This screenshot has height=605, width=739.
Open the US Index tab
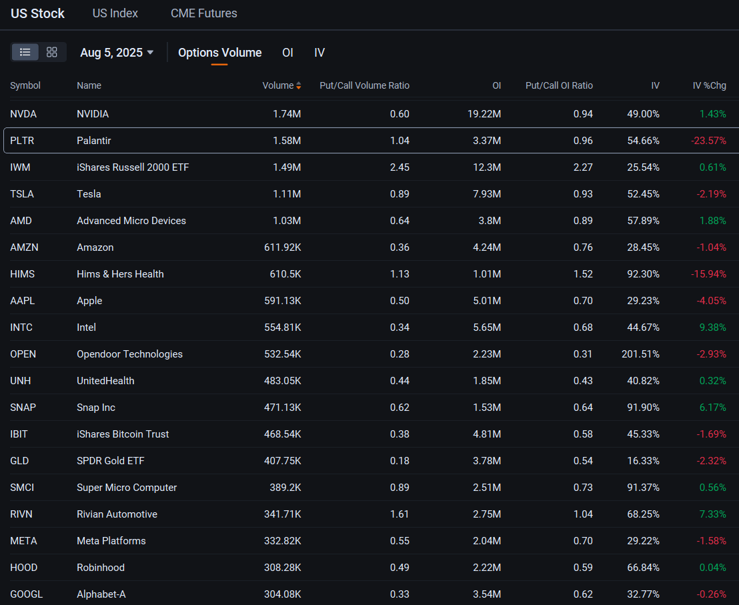[x=115, y=13]
